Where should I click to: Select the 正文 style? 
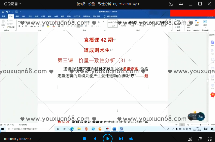[x=113, y=24]
